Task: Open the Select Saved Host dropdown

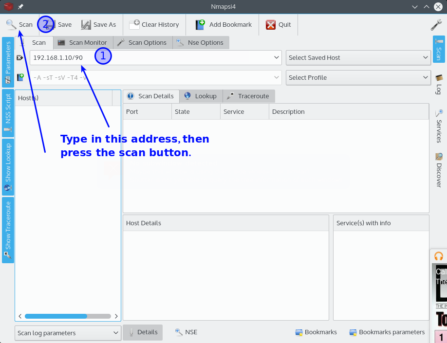Action: pyautogui.click(x=358, y=58)
